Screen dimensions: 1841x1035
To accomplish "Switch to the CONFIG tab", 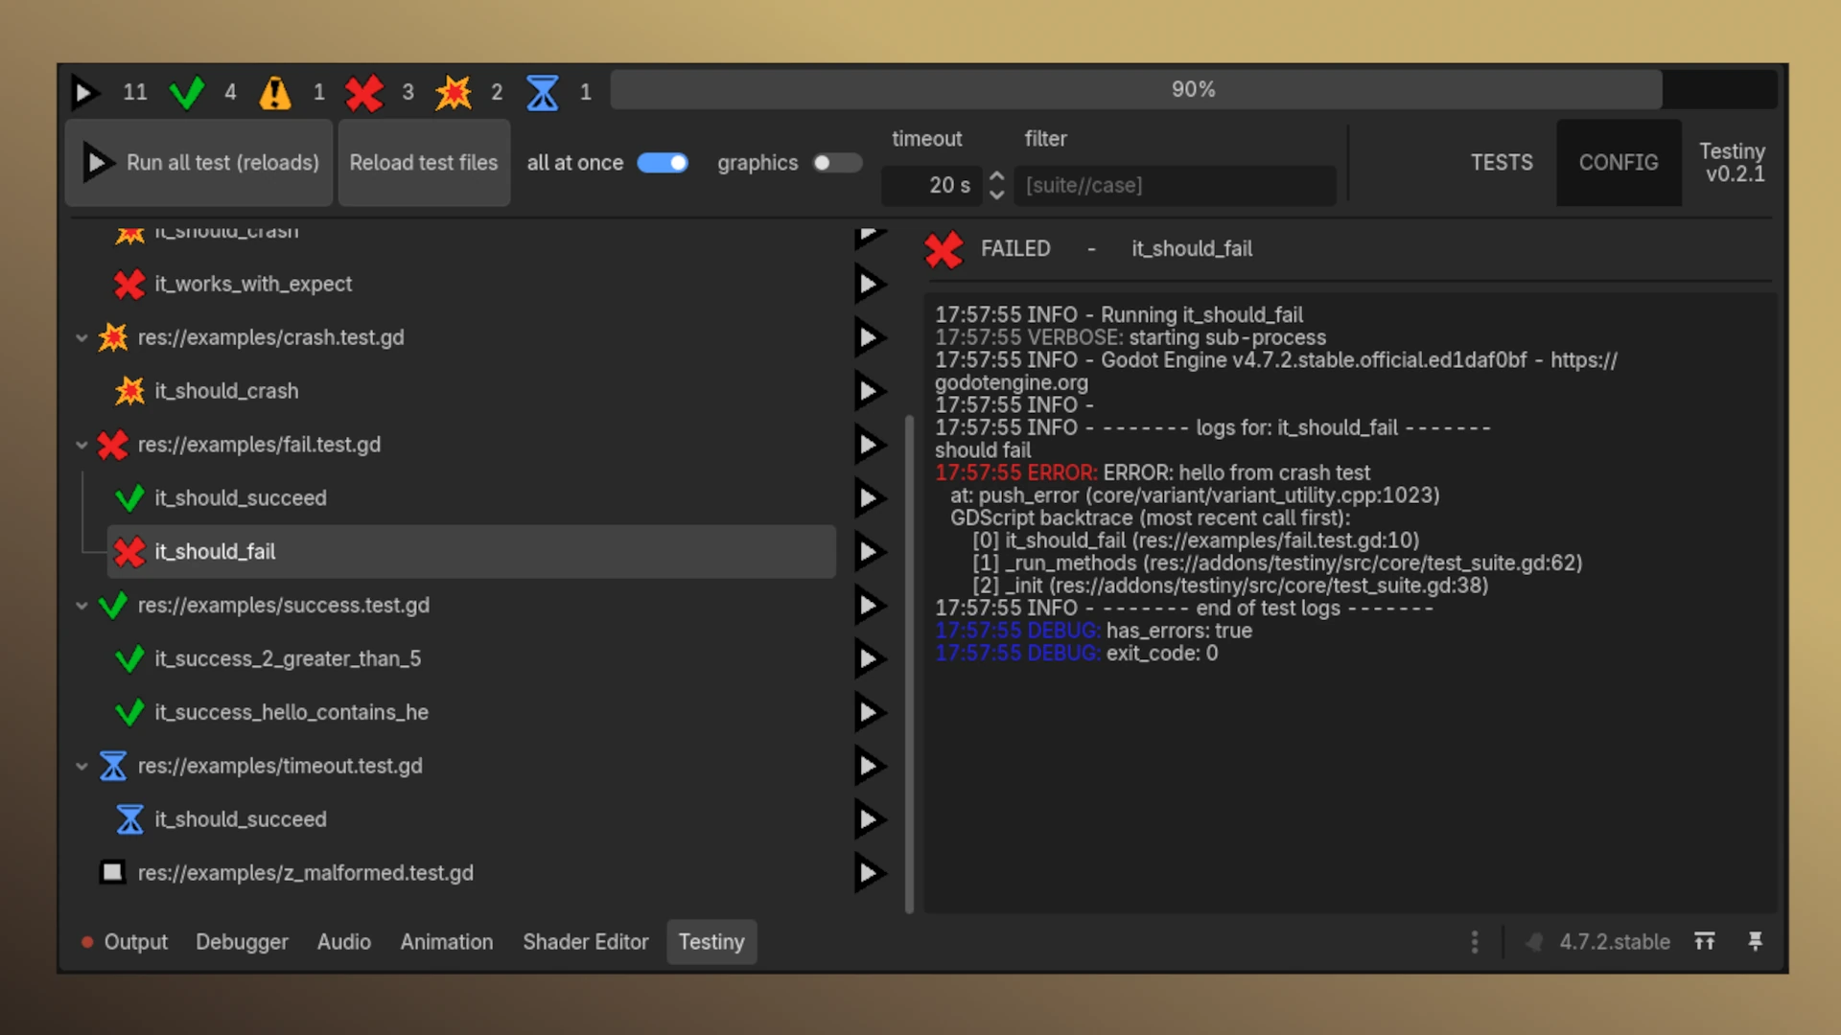I will [1619, 163].
